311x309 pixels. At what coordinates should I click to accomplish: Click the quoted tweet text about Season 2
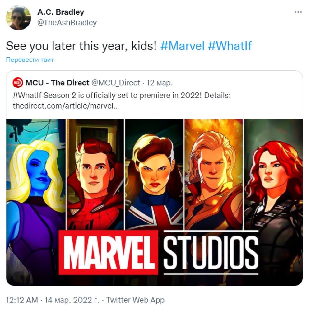click(122, 96)
